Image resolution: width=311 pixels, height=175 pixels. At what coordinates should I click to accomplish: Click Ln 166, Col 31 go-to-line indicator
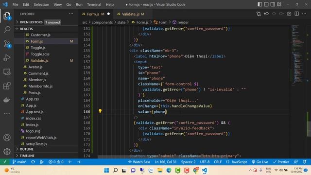click(166, 162)
